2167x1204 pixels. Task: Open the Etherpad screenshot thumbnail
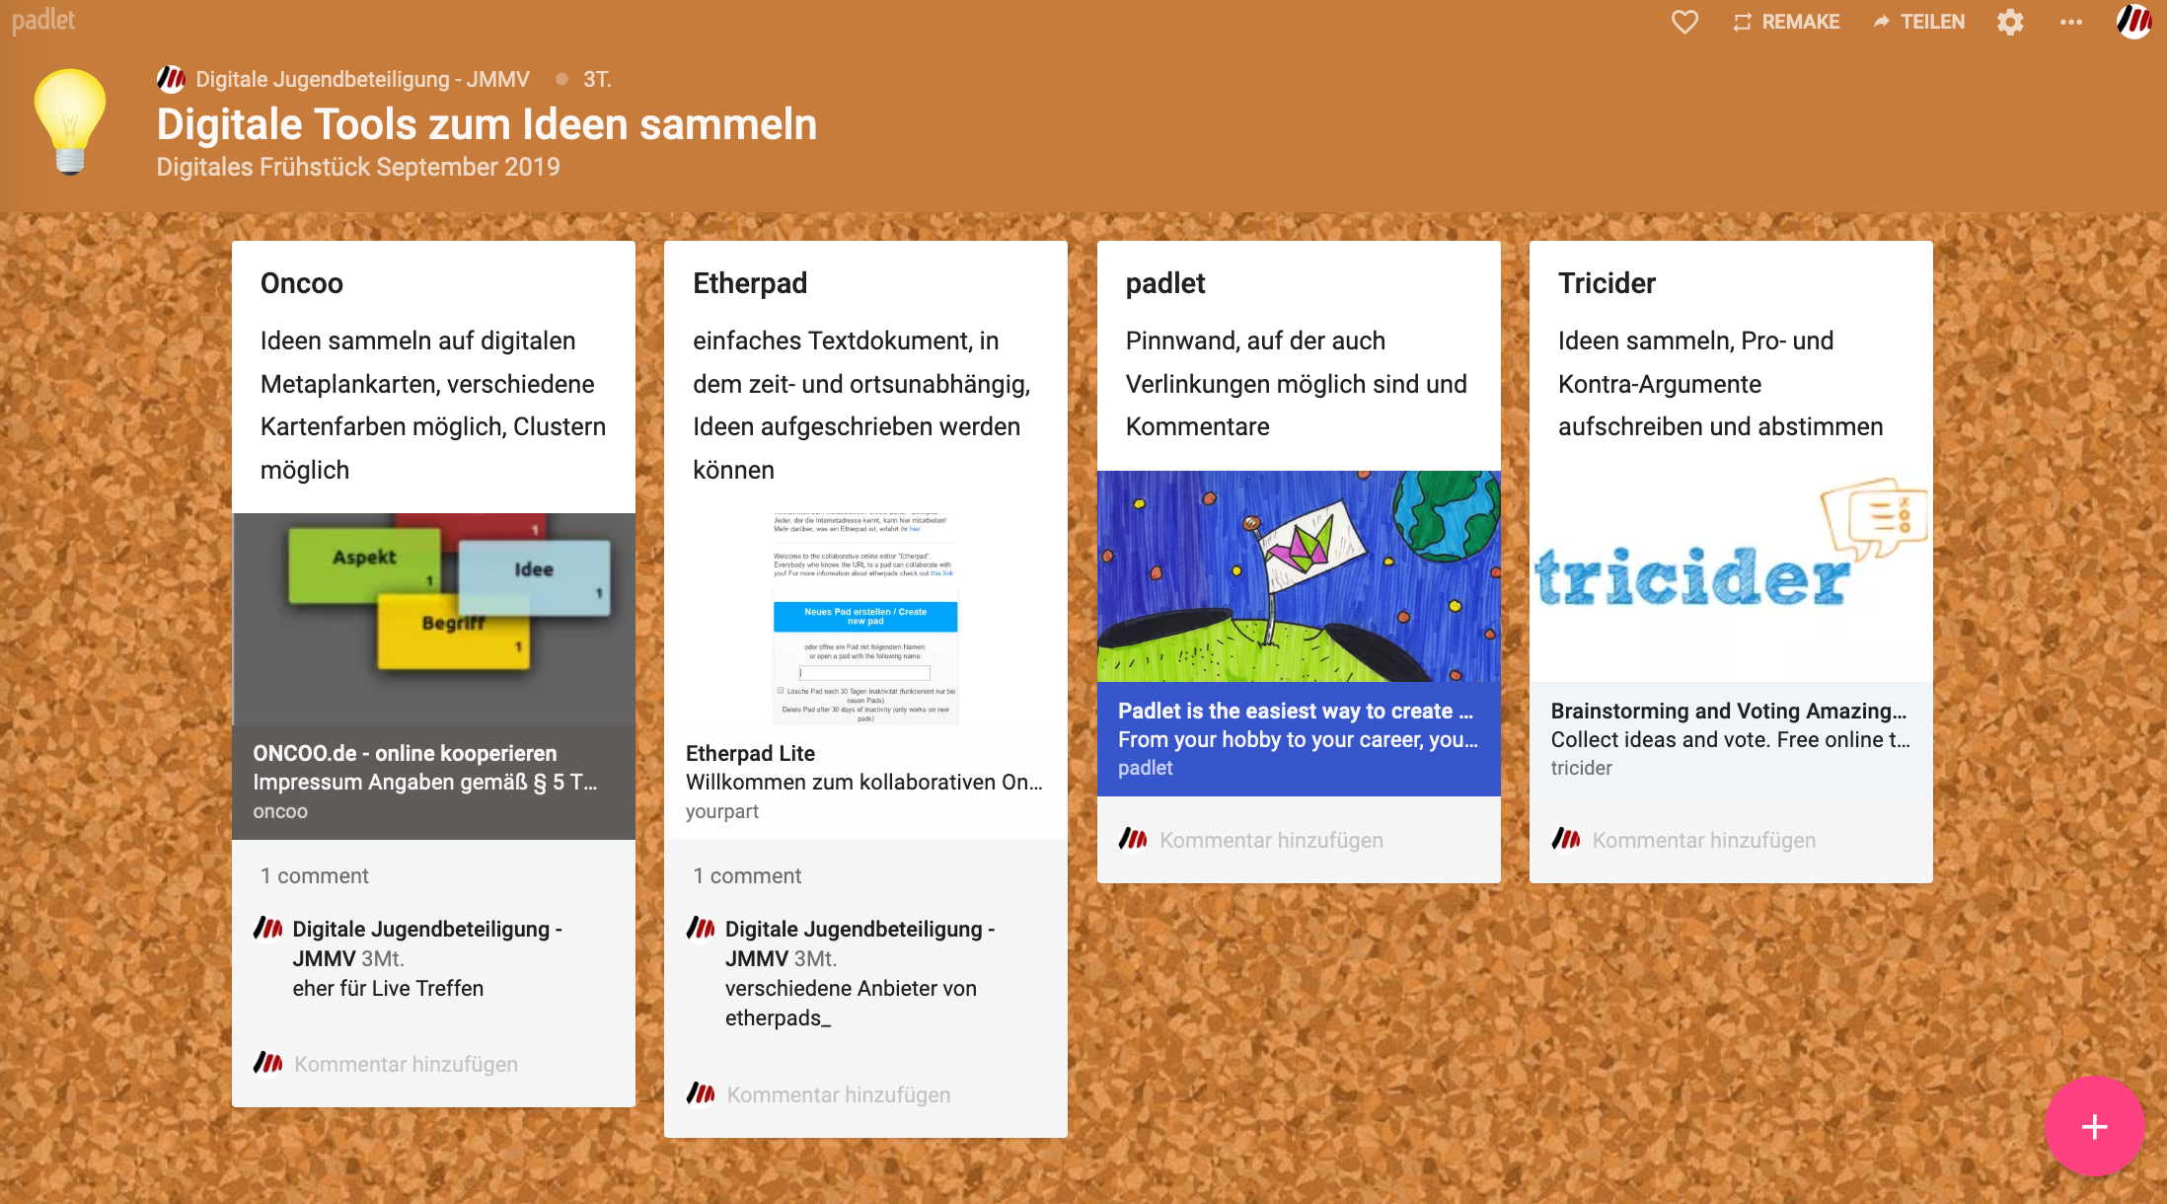865,620
